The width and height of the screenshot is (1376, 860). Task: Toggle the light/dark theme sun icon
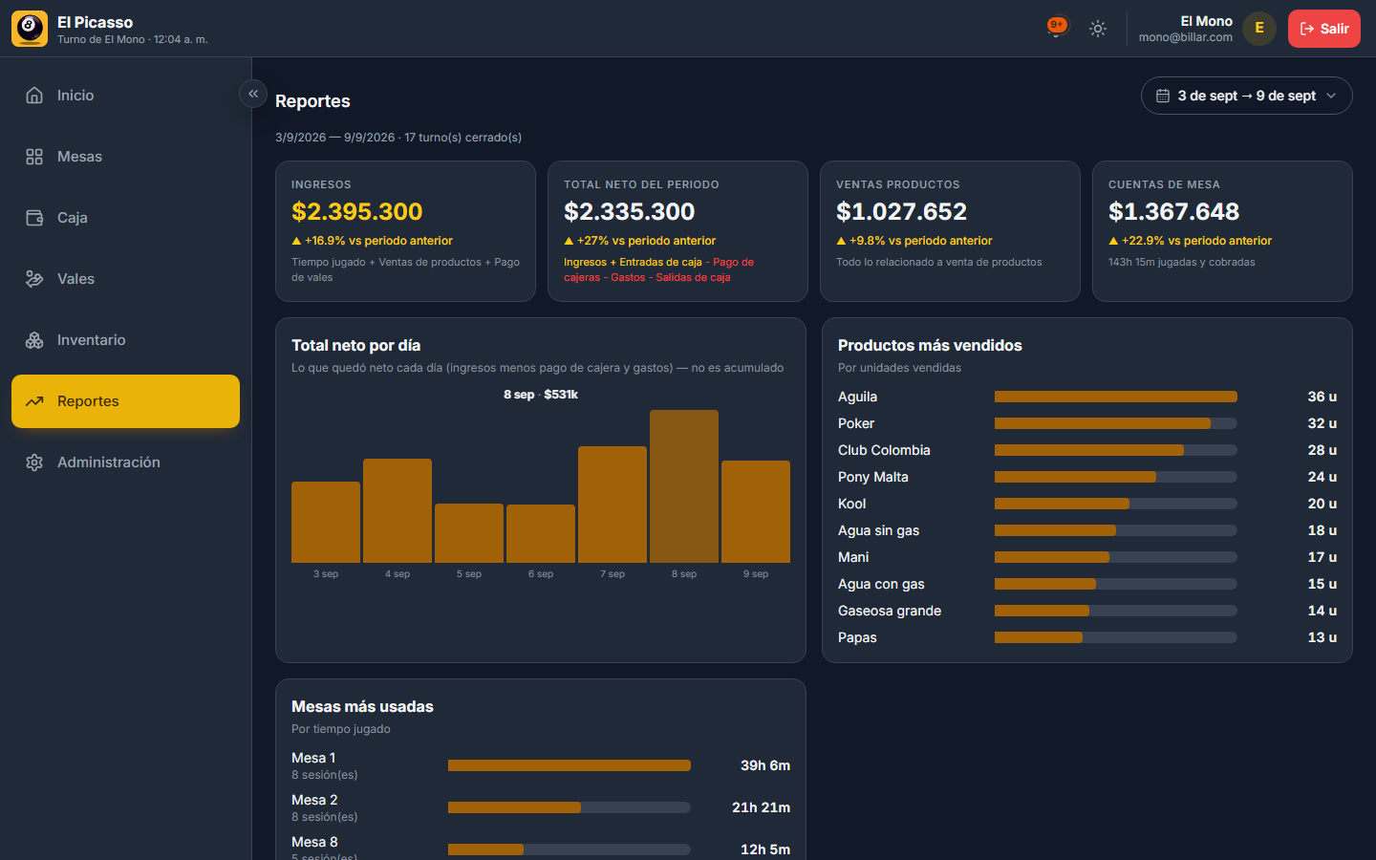(1098, 29)
